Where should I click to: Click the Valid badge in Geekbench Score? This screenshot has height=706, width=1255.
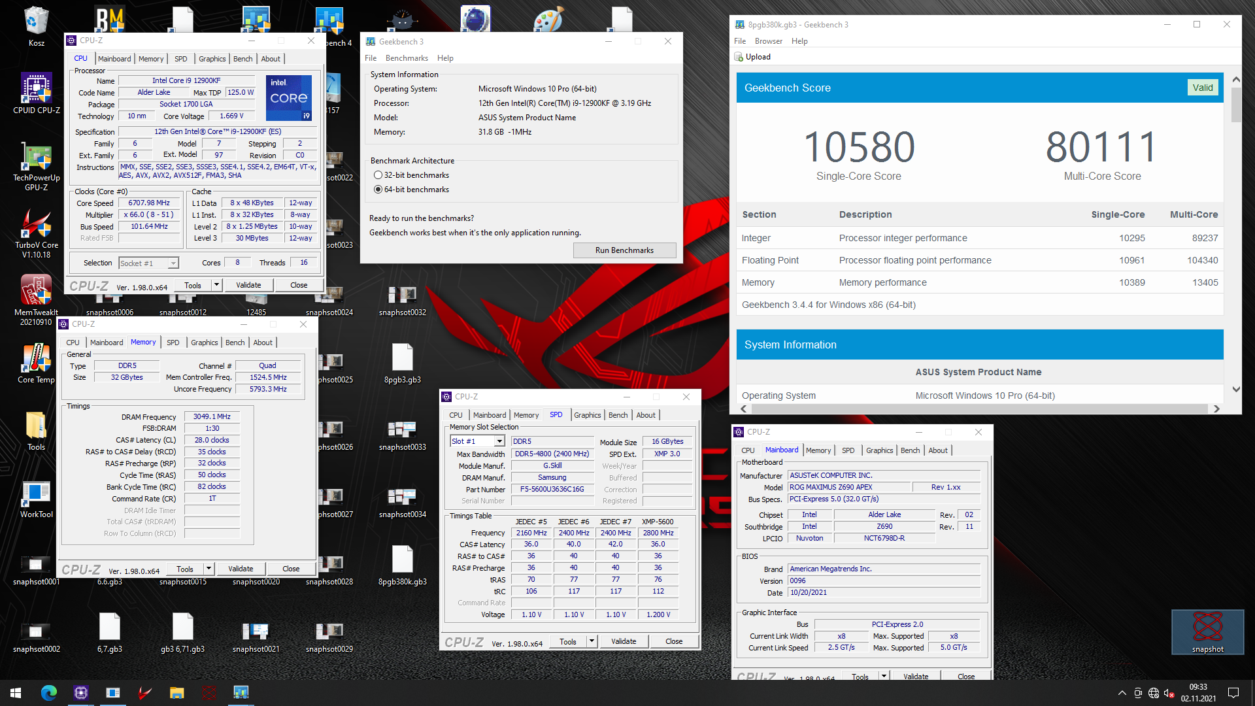(1202, 88)
